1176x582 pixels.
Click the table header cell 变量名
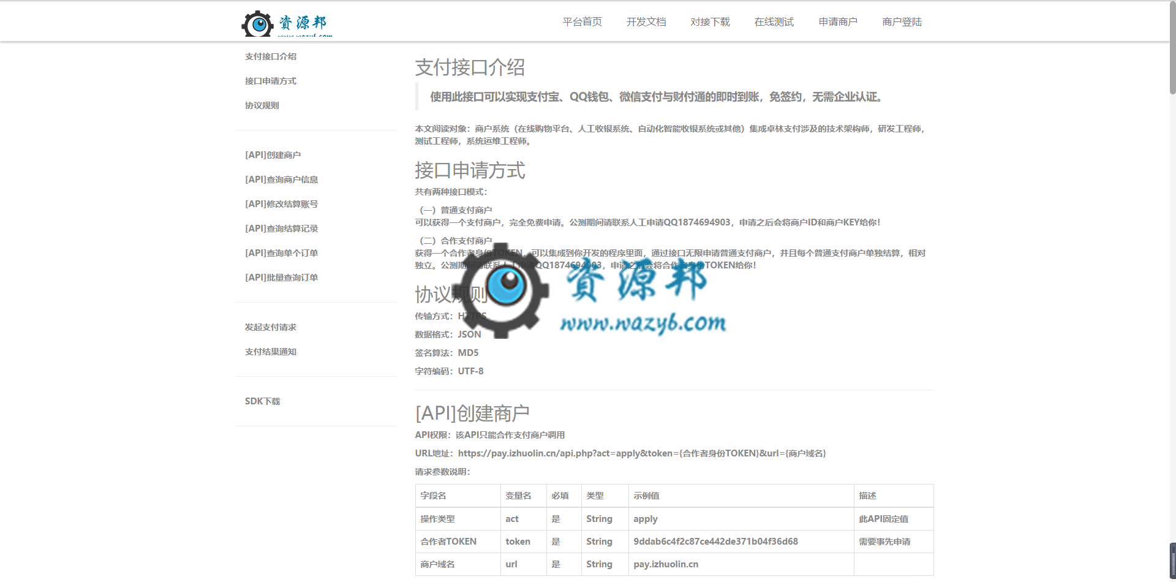(524, 496)
